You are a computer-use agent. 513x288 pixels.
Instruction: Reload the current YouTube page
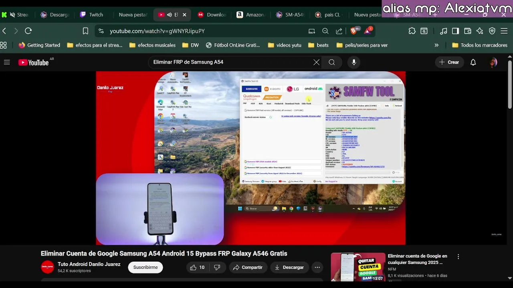[x=28, y=31]
